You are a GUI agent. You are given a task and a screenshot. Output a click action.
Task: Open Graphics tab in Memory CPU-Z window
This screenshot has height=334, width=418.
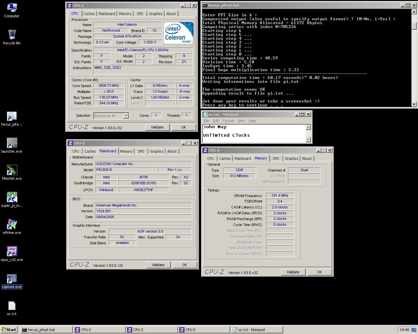pos(291,159)
